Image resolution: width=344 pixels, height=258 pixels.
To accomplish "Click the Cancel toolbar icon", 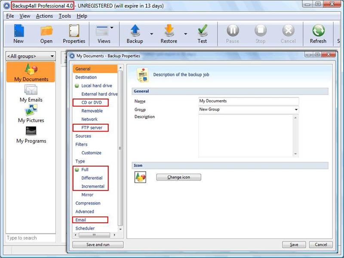I will coord(288,30).
